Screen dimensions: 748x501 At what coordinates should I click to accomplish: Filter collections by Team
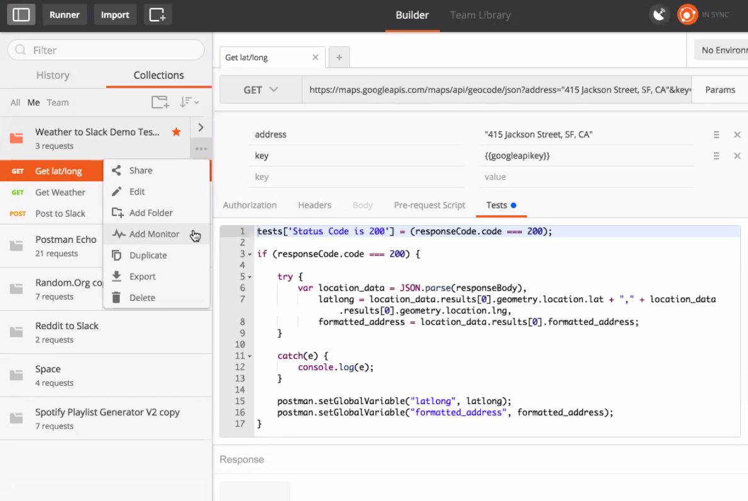pos(58,103)
